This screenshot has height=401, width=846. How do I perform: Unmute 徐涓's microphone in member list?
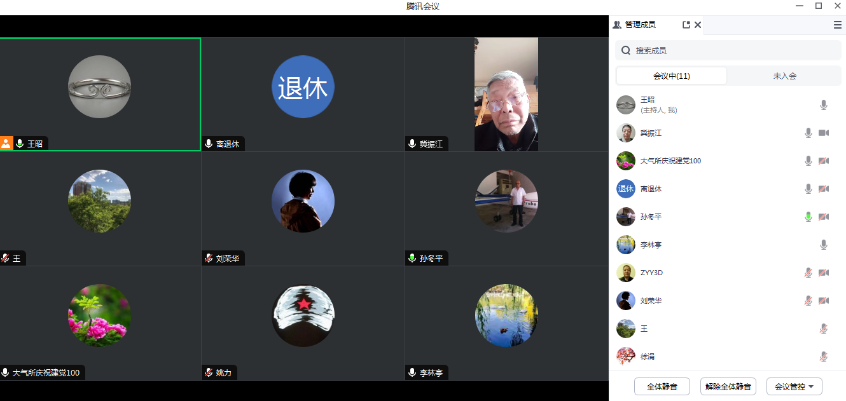pos(824,357)
